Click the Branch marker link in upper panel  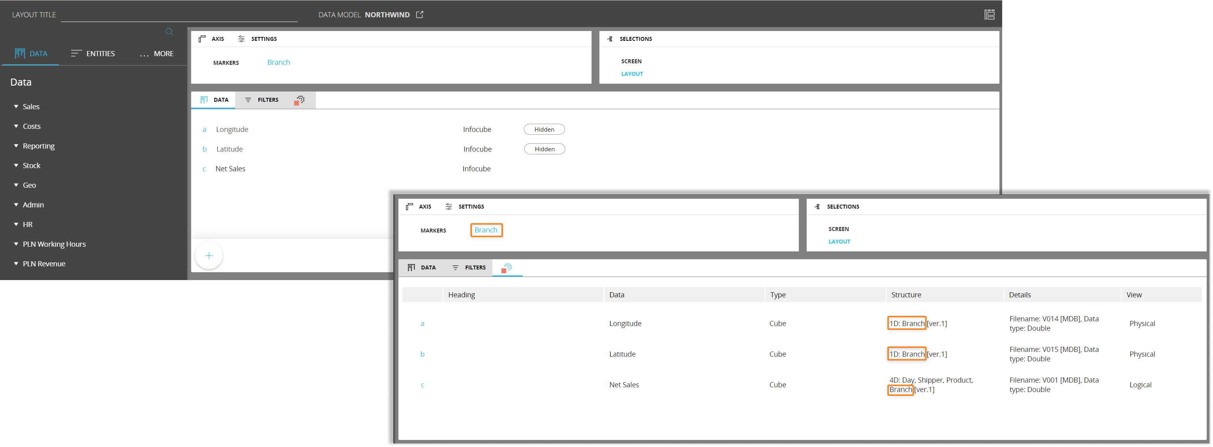278,62
